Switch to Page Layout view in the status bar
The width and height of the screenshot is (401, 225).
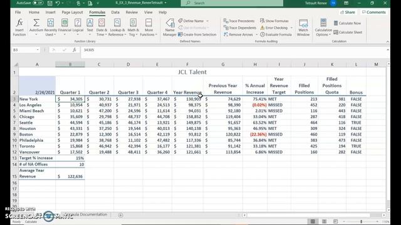tap(324, 221)
